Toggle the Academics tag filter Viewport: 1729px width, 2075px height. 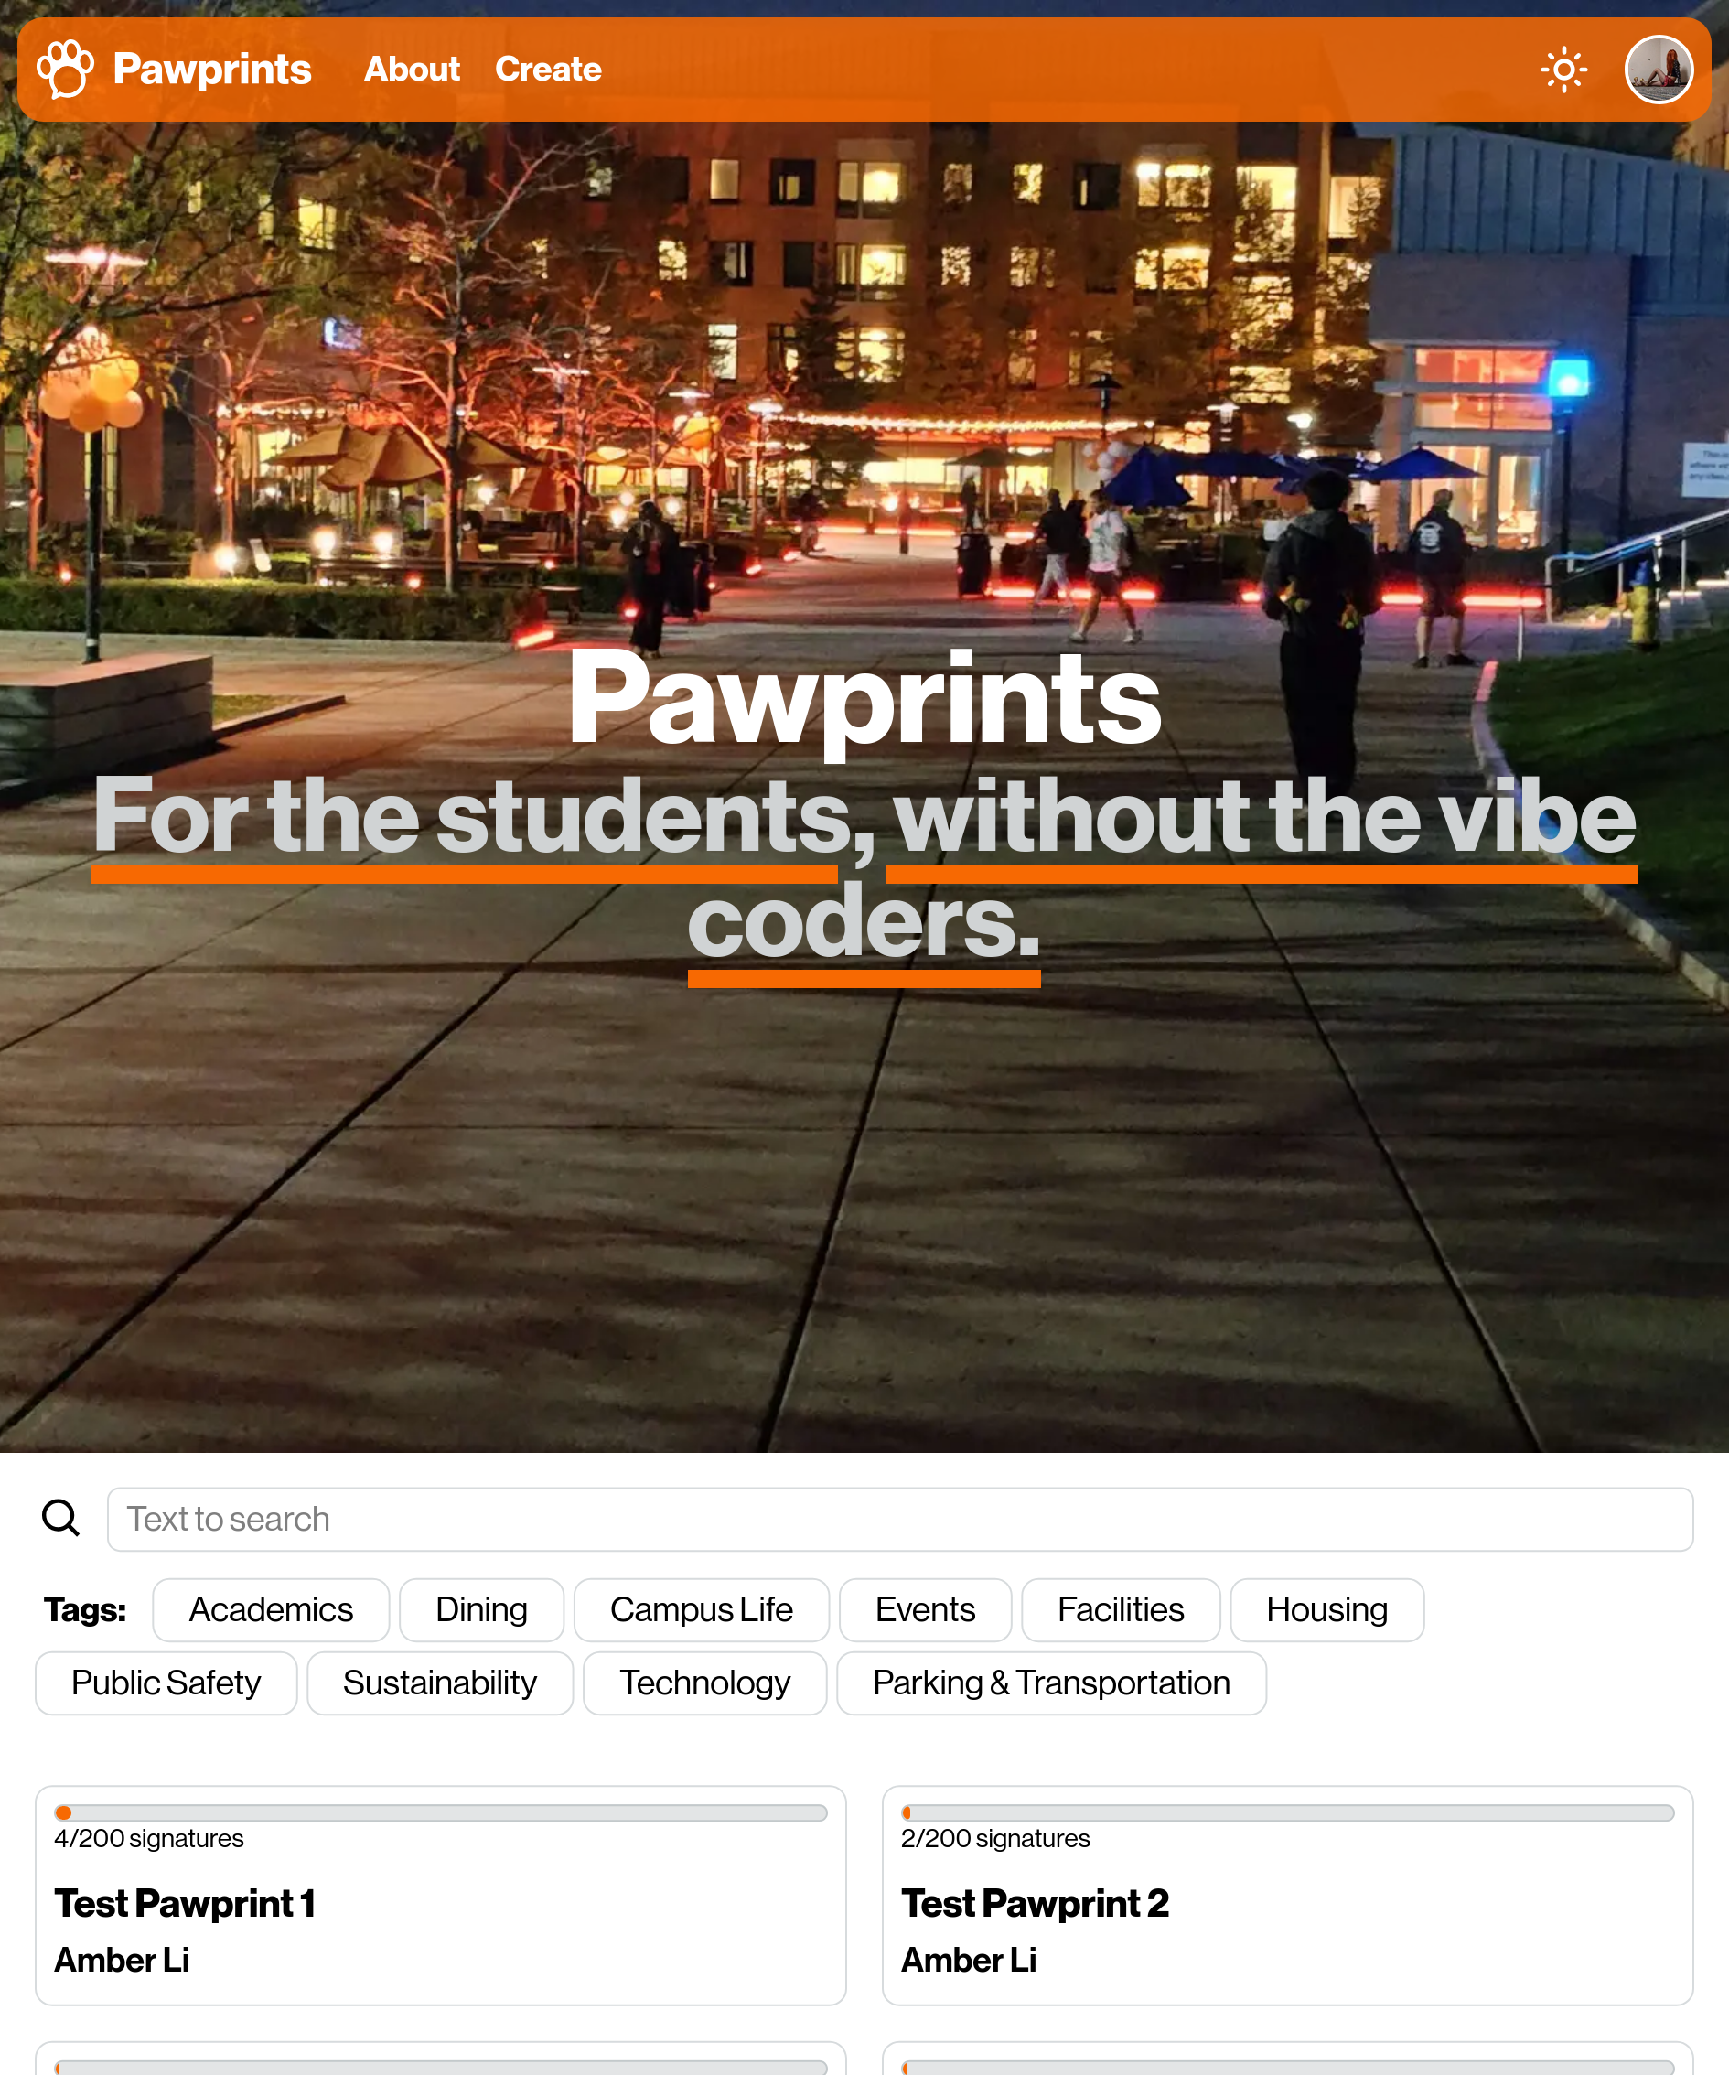tap(271, 1609)
